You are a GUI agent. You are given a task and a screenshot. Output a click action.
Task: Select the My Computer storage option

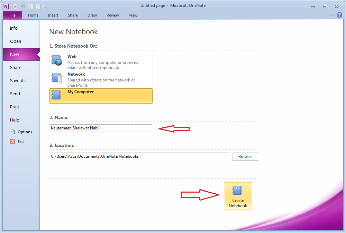[x=100, y=96]
